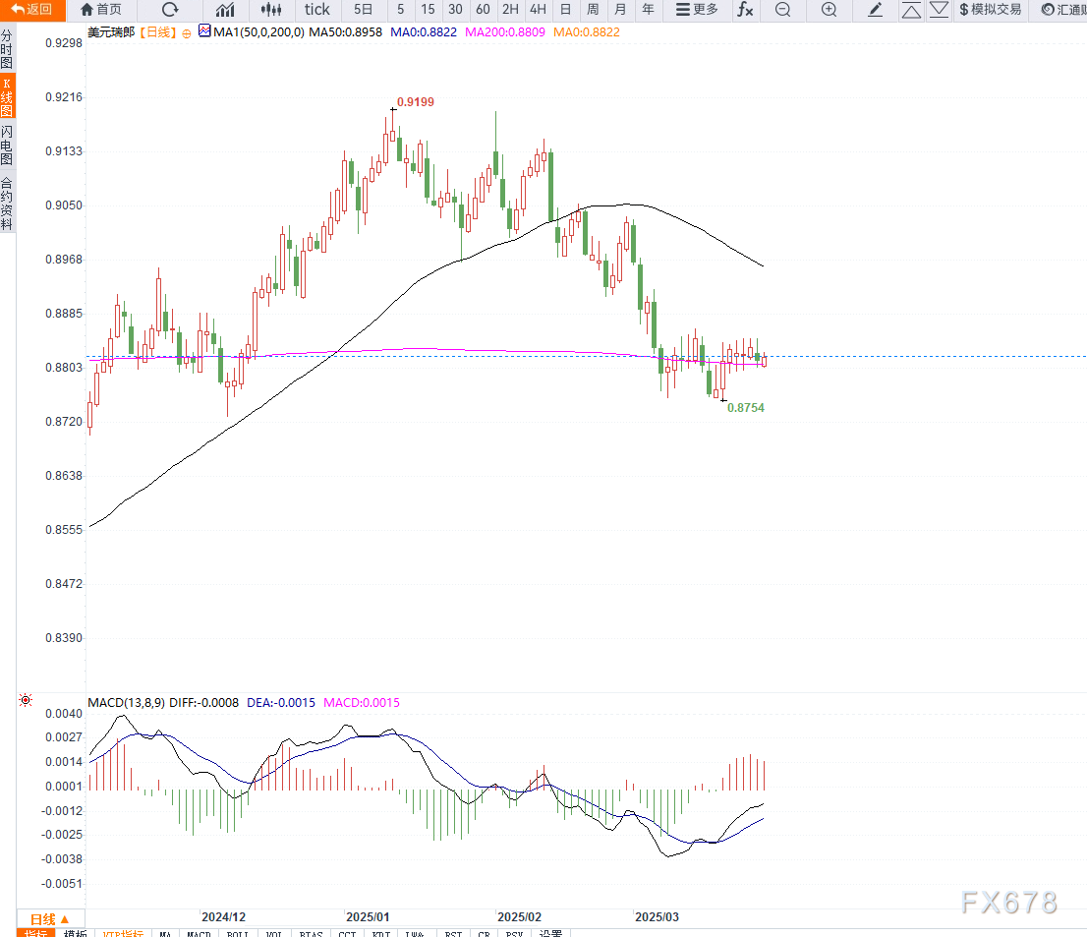Activate the pencil drawing tool
This screenshot has height=937, width=1087.
pos(876,10)
